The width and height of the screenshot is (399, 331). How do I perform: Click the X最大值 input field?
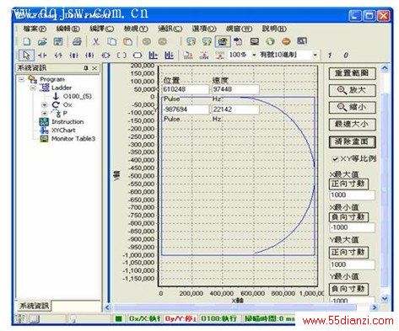click(x=352, y=195)
